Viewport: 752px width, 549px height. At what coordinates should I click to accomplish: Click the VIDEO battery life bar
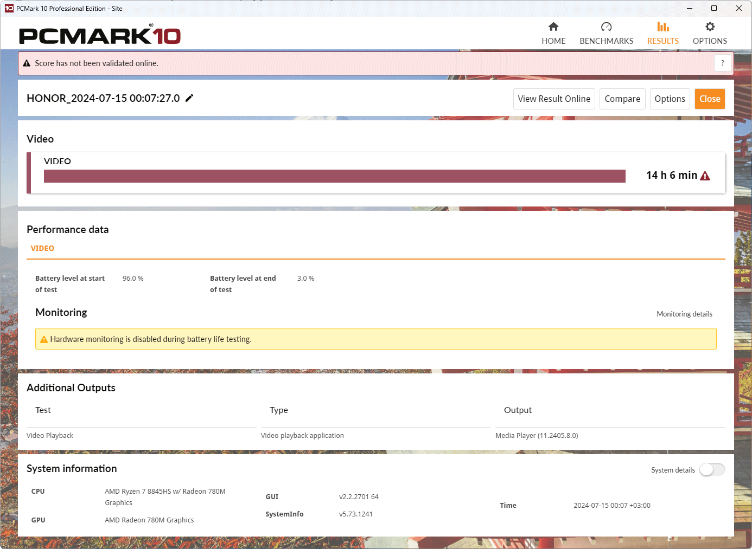coord(335,176)
